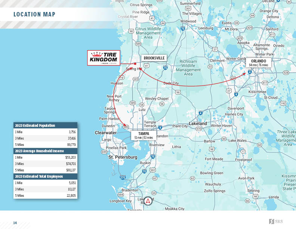Click the Richloam Wildlife Management Area label
Screen dimensions: 296x229
click(188, 68)
